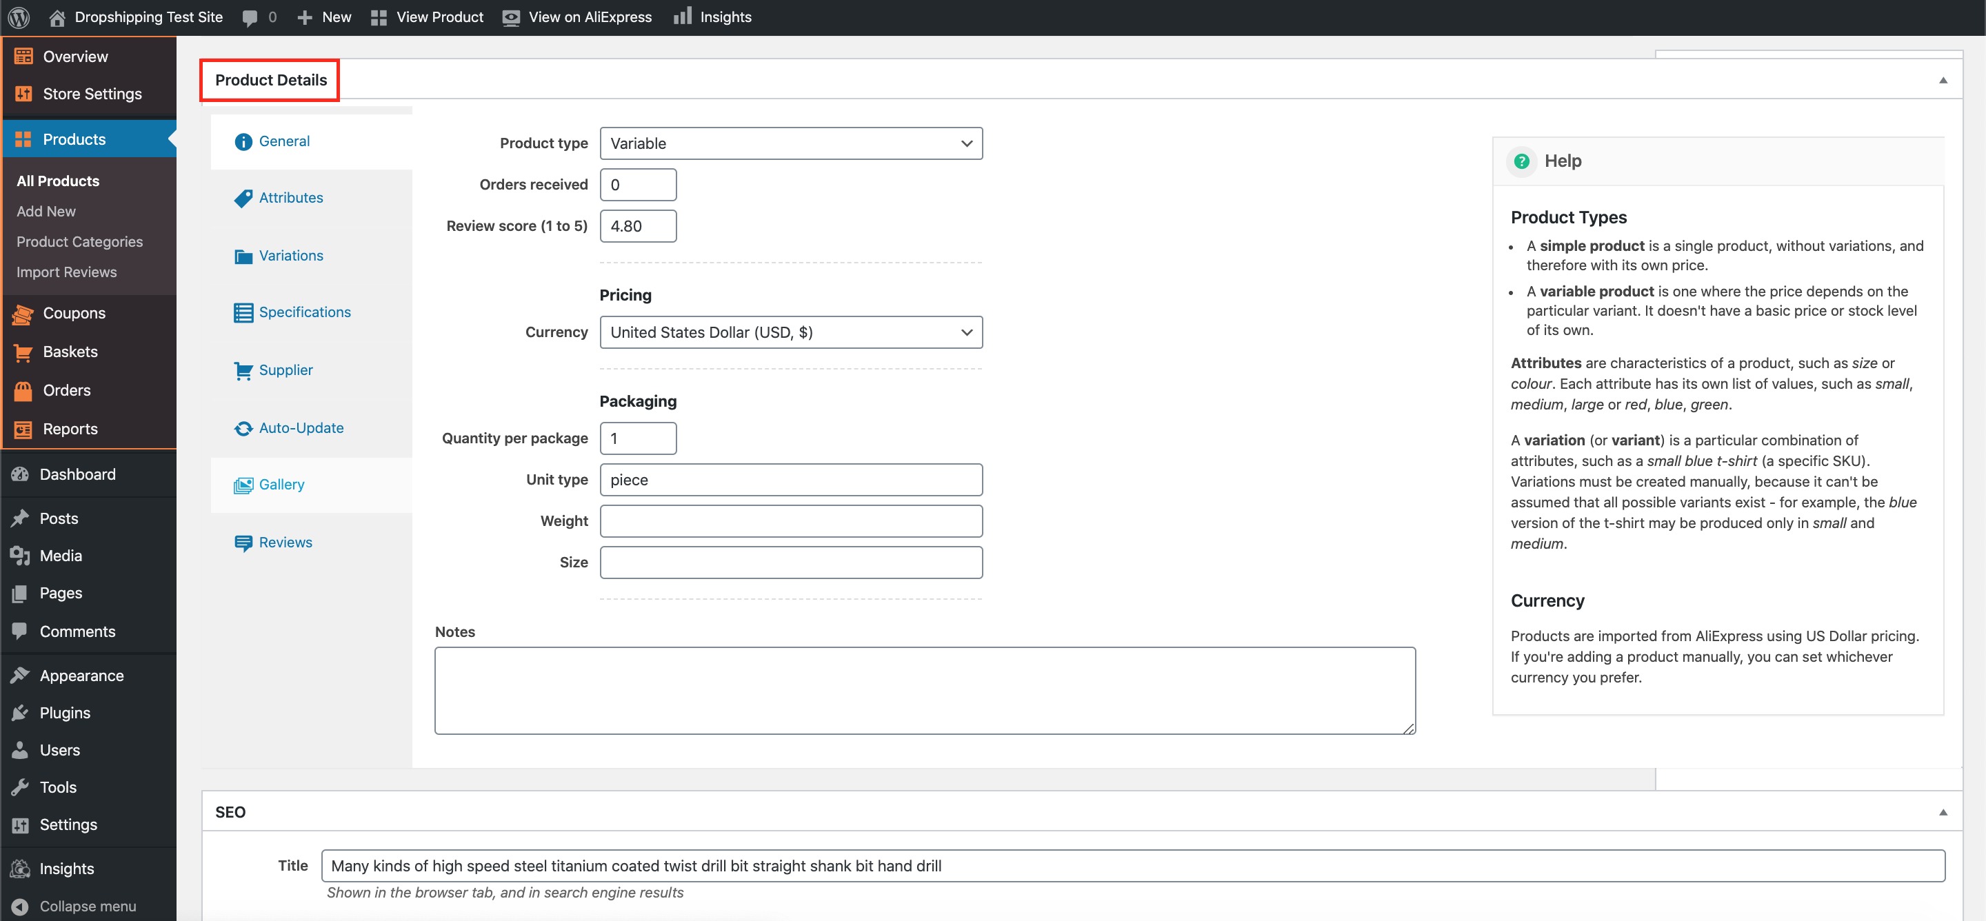
Task: Click the Coupons icon in sidebar
Action: (23, 314)
